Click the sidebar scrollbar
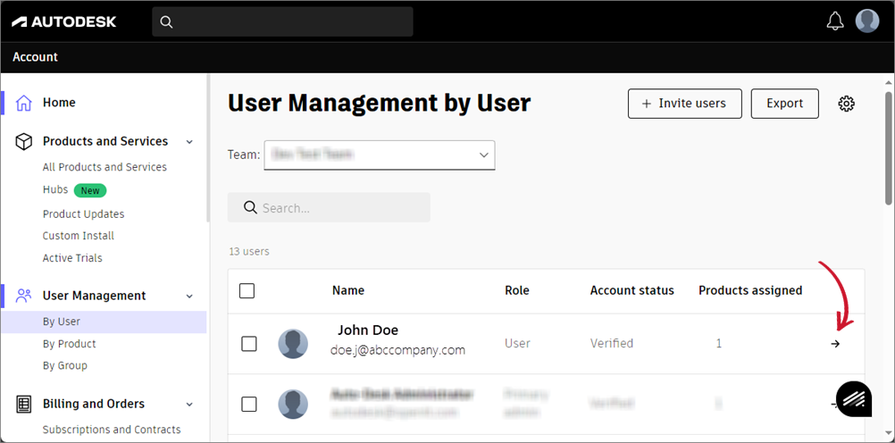The height and width of the screenshot is (443, 895). click(x=208, y=148)
